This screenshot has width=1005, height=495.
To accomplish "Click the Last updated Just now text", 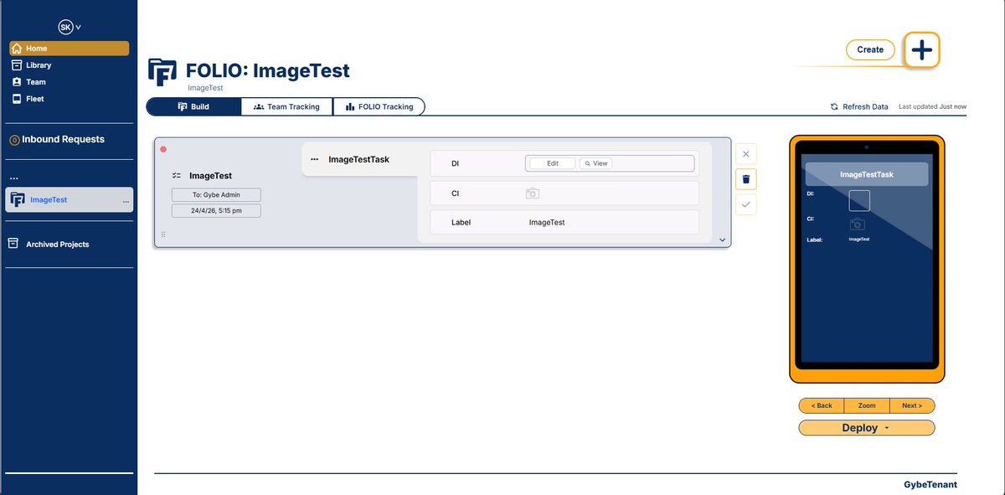I will (x=932, y=107).
